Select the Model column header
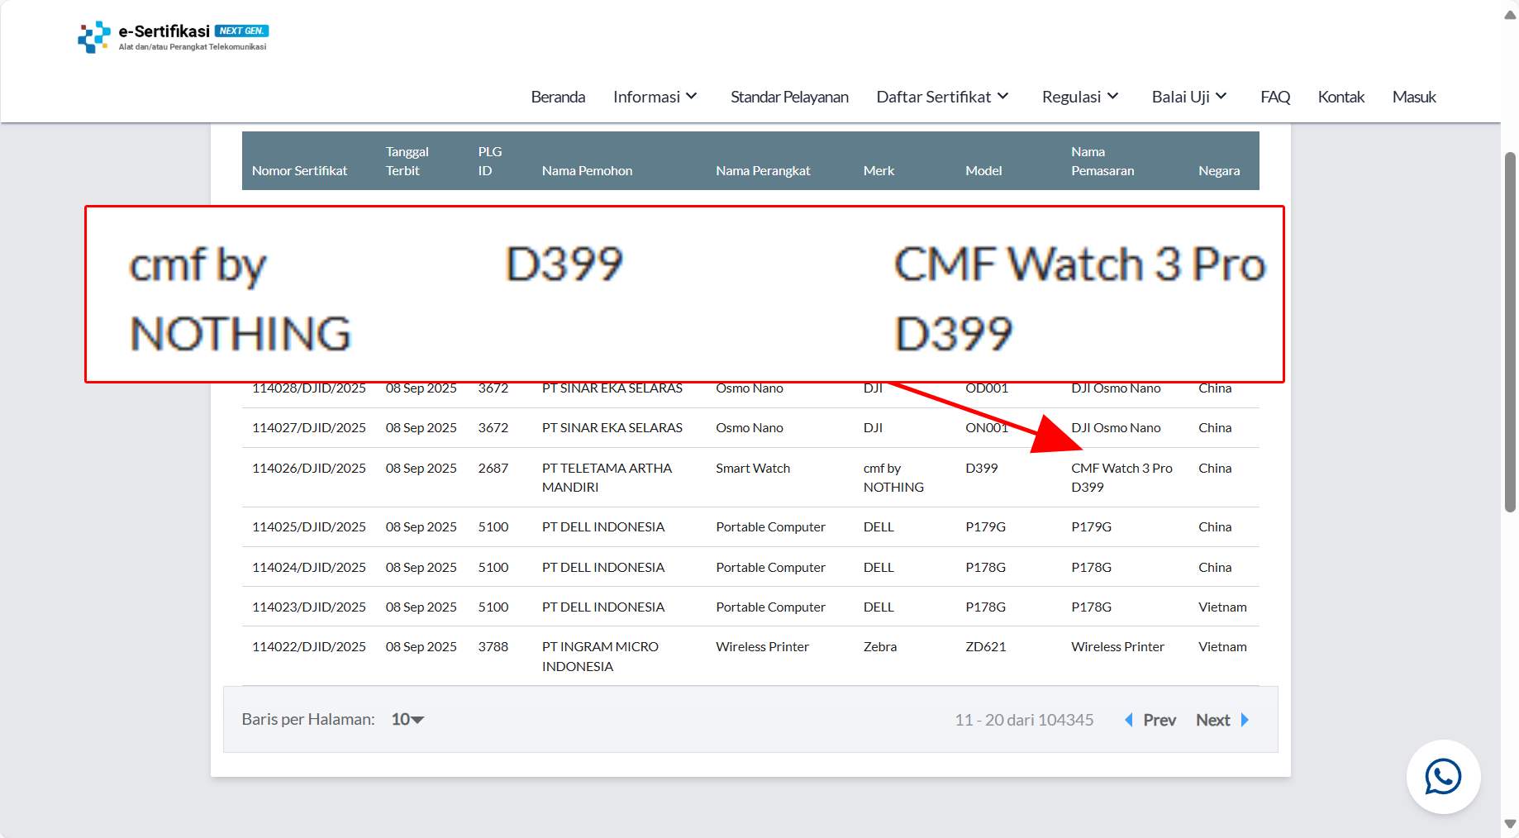This screenshot has height=838, width=1519. coord(983,170)
